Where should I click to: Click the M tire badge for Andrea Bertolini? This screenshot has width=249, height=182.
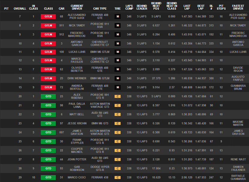tap(118, 87)
